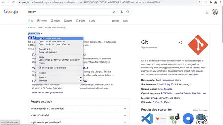This screenshot has height=125, width=223.
Task: Open the Windows operating system link
Action: click(201, 93)
